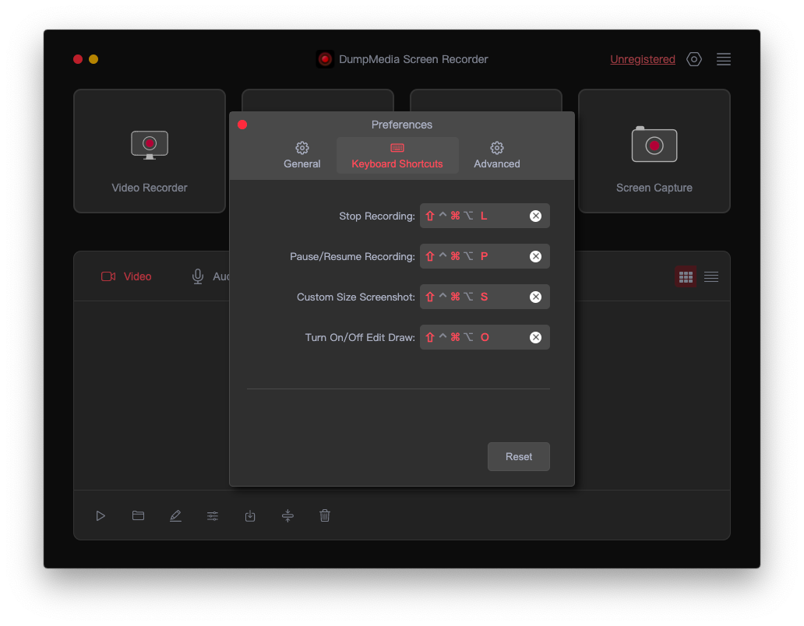The height and width of the screenshot is (626, 804).
Task: Clear the Pause/Resume Recording shortcut
Action: tap(535, 256)
